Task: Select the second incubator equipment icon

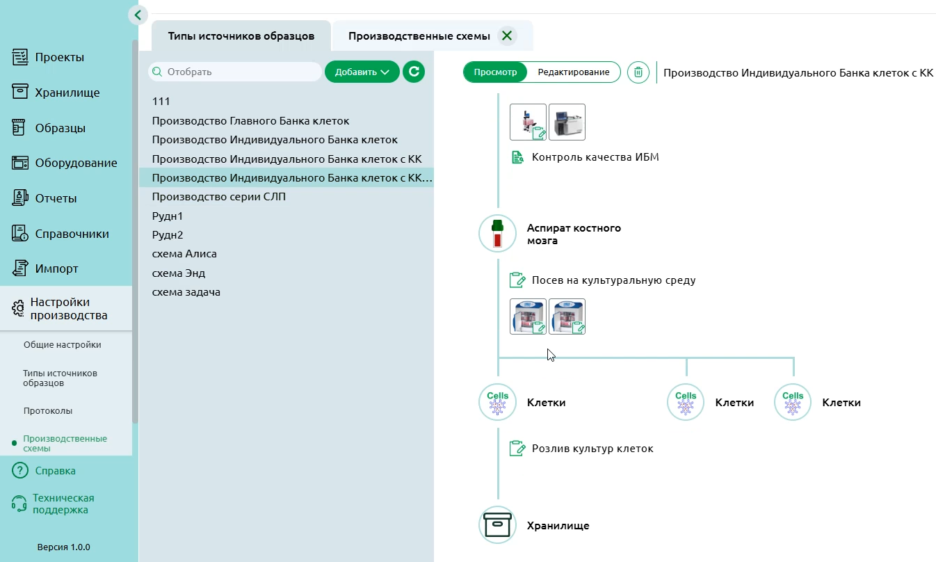Action: click(567, 315)
